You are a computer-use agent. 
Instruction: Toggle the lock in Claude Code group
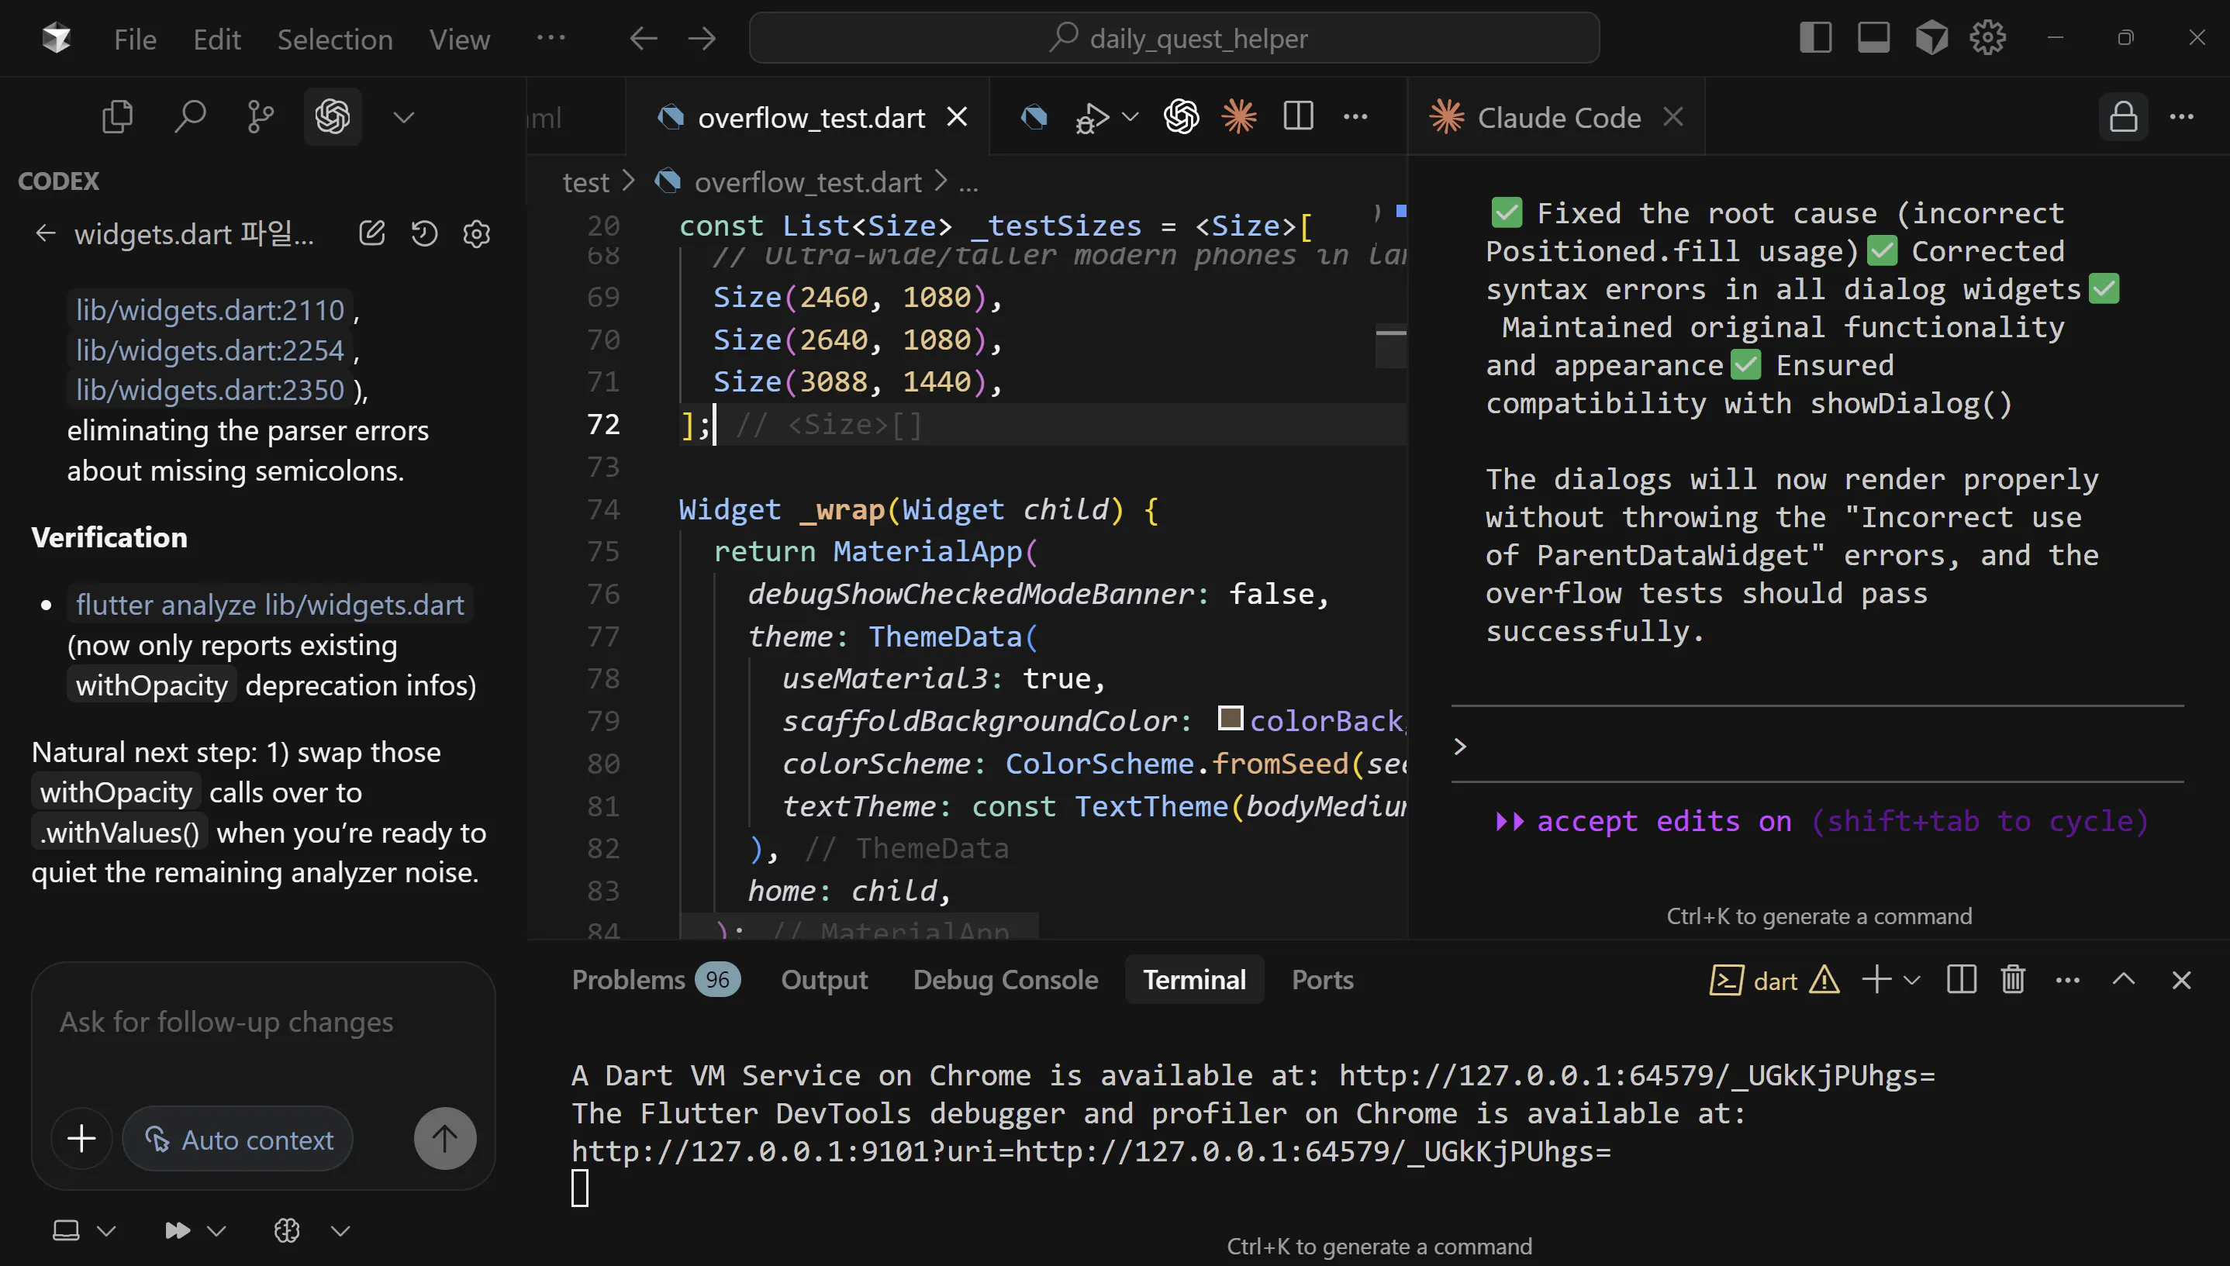pyautogui.click(x=2123, y=116)
